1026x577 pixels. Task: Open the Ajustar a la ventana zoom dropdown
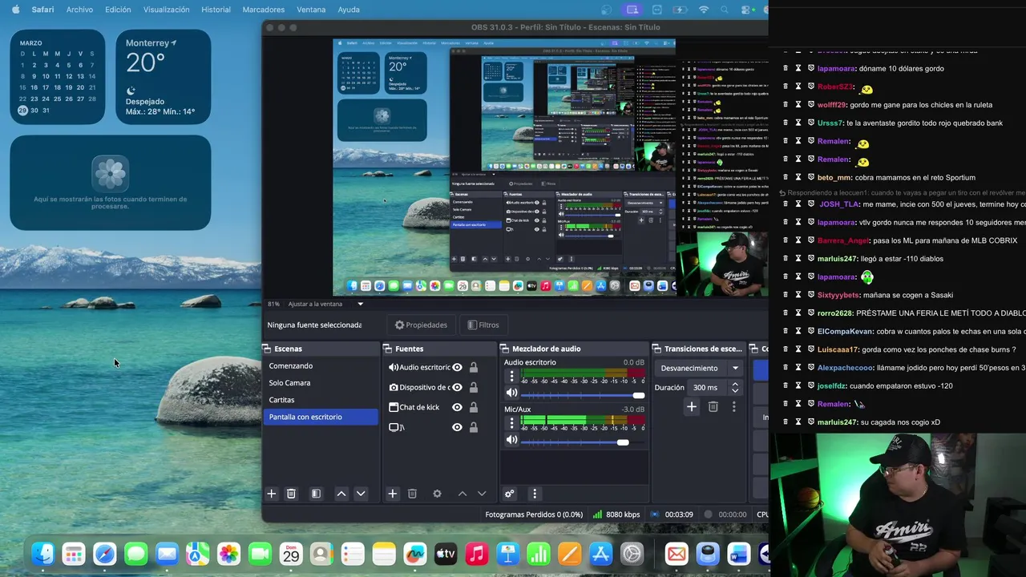pyautogui.click(x=326, y=304)
